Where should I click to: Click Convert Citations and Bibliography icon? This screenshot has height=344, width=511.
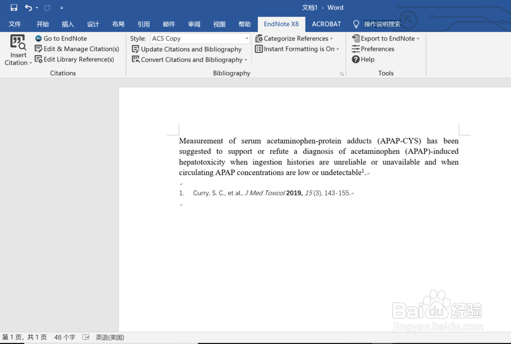click(135, 60)
